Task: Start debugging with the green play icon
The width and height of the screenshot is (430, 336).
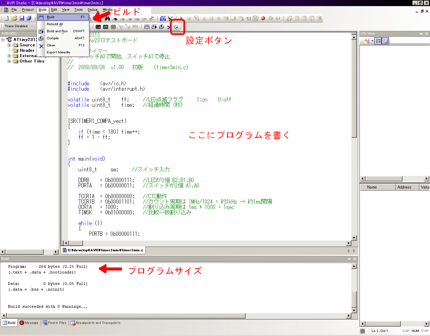Action: [x=181, y=18]
